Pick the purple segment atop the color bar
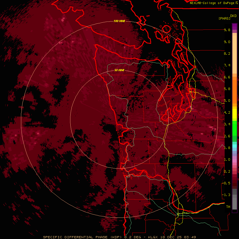 (x=234, y=27)
